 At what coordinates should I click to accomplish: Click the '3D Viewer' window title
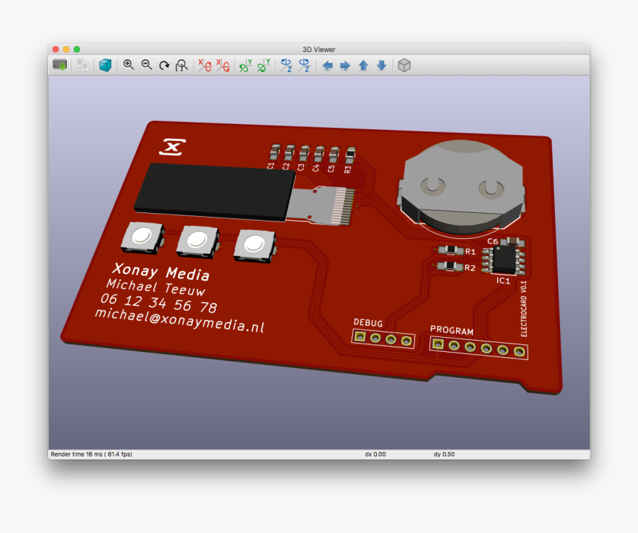coord(318,49)
